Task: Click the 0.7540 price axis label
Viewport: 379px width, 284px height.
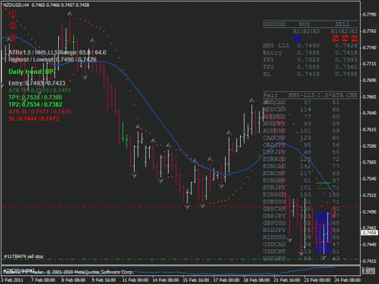Action: [369, 179]
